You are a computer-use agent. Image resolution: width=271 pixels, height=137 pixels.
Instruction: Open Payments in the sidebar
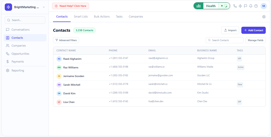(x=25, y=62)
